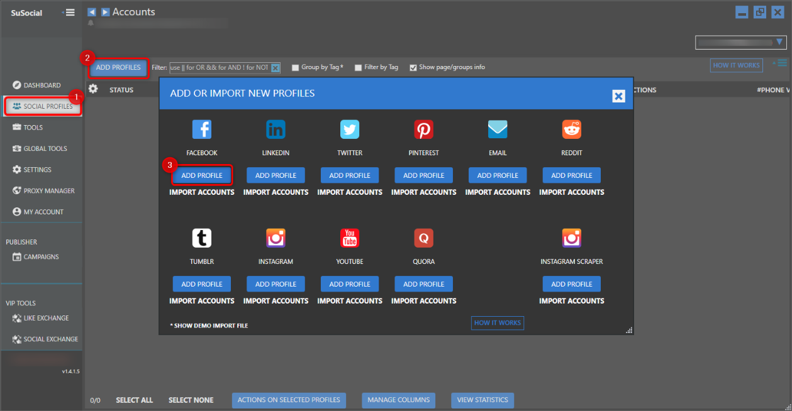
Task: Collapse sidebar using the hamburger menu icon
Action: tap(70, 12)
